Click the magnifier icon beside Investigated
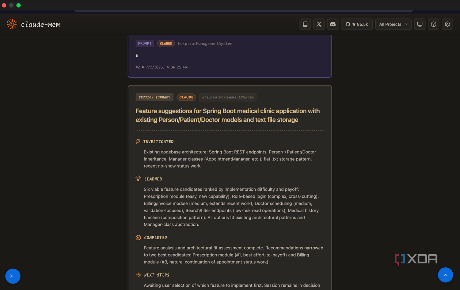The width and height of the screenshot is (460, 290). tap(138, 141)
